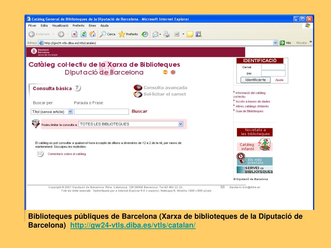
Task: Click the footer email envelope icon
Action: 222,187
